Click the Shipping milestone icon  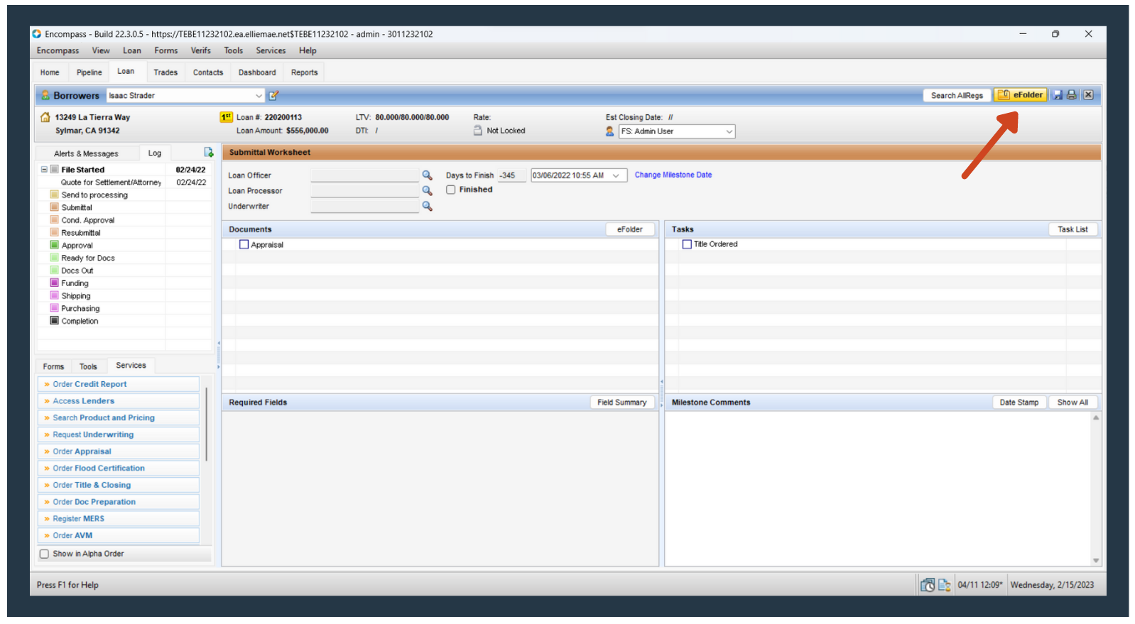[55, 295]
